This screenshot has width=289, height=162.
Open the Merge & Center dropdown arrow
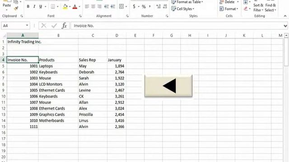(x=126, y=7)
